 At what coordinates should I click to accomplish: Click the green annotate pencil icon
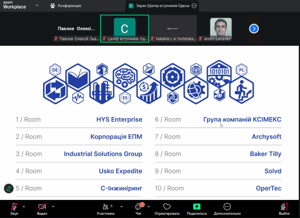[9, 189]
